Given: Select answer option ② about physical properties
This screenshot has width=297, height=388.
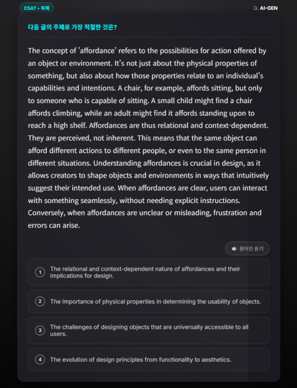Looking at the screenshot, I should [148, 301].
